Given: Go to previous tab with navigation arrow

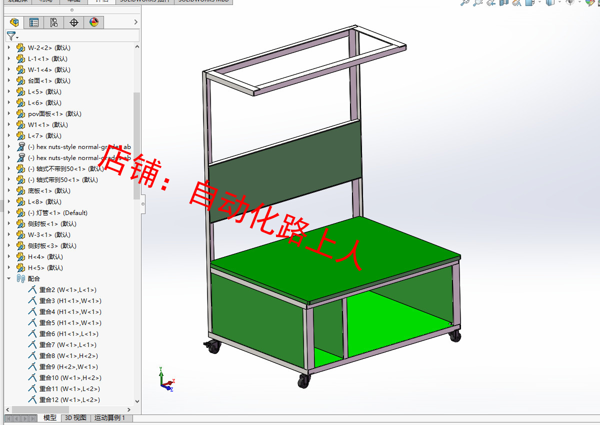Looking at the screenshot, I should 16,418.
